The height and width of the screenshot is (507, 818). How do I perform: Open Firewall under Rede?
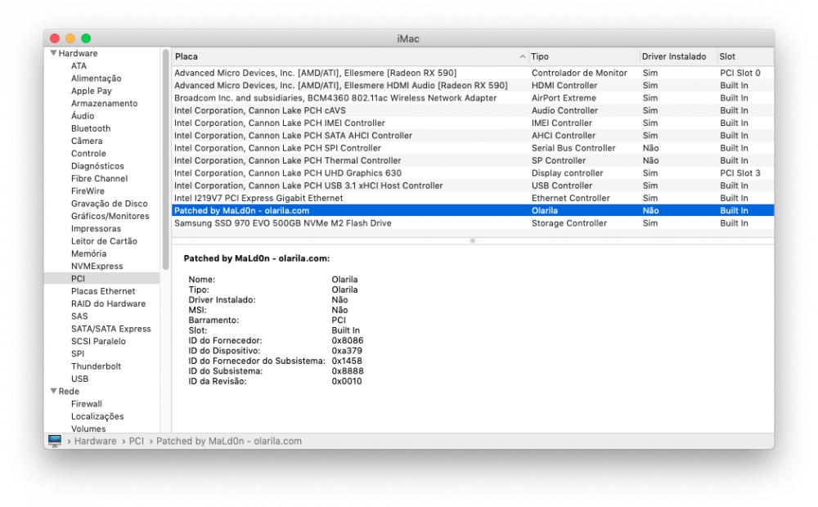click(x=87, y=404)
